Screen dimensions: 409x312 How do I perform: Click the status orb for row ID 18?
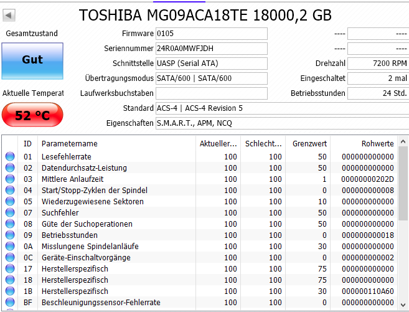10,280
